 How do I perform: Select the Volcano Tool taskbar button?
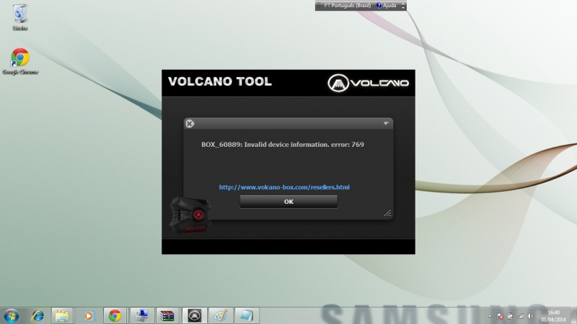tap(194, 315)
